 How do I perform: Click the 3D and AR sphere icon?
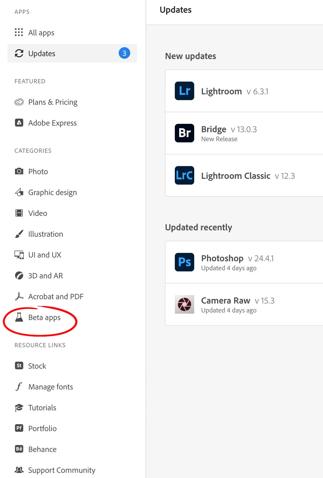pos(19,275)
